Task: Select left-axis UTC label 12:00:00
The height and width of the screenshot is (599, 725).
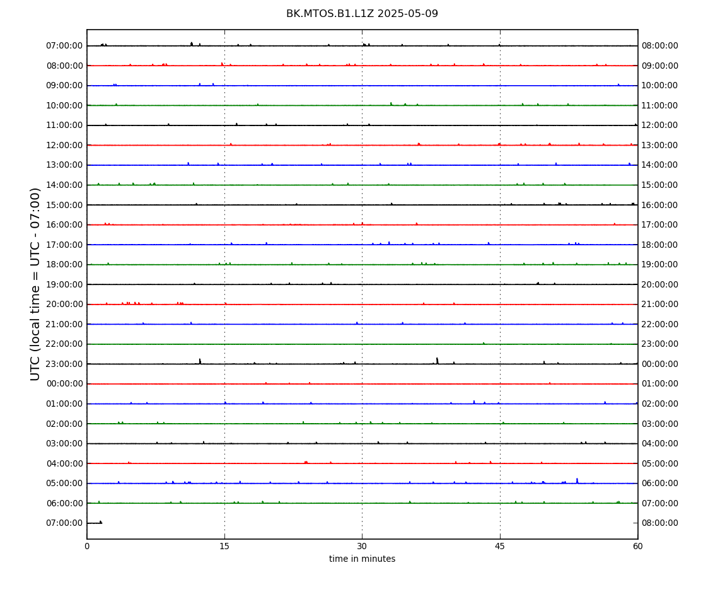Action: click(64, 145)
